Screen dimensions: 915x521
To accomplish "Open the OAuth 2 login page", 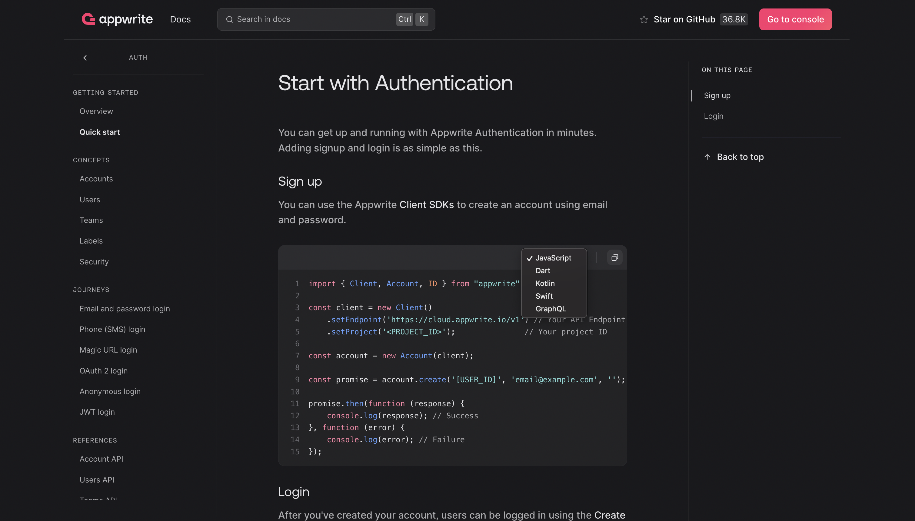I will 103,371.
